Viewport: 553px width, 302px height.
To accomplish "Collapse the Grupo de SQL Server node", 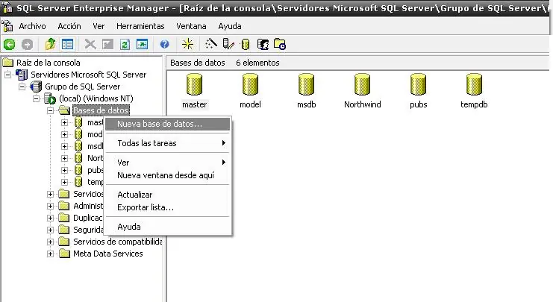I will [22, 86].
